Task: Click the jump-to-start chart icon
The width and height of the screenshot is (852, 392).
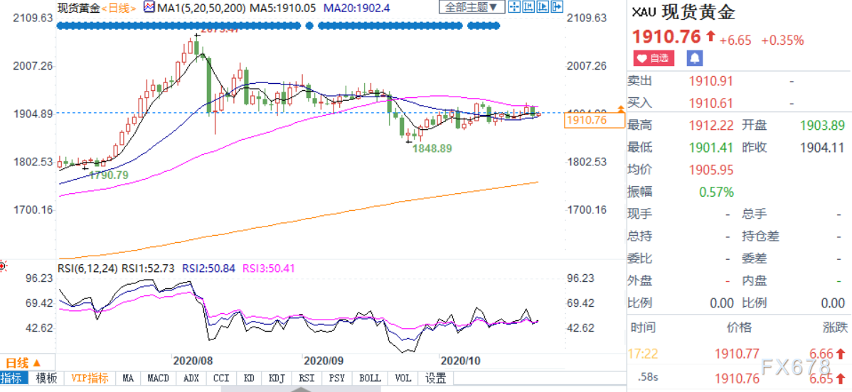Action: (528, 6)
